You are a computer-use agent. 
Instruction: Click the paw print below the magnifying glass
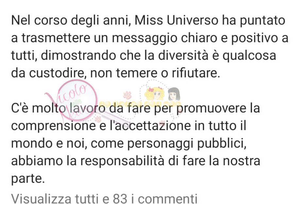click(x=98, y=119)
